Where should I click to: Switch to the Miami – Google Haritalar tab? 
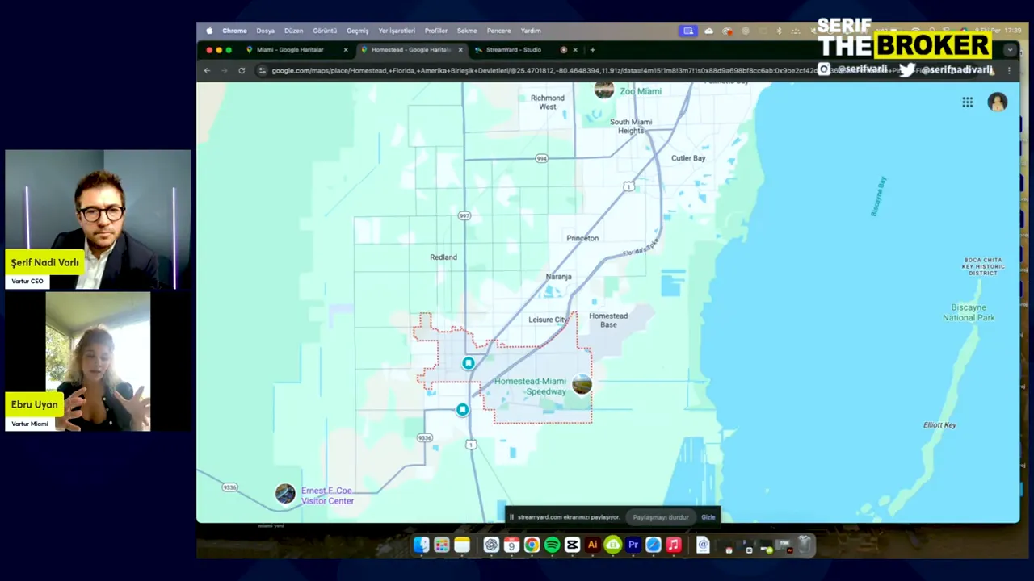[x=297, y=50]
